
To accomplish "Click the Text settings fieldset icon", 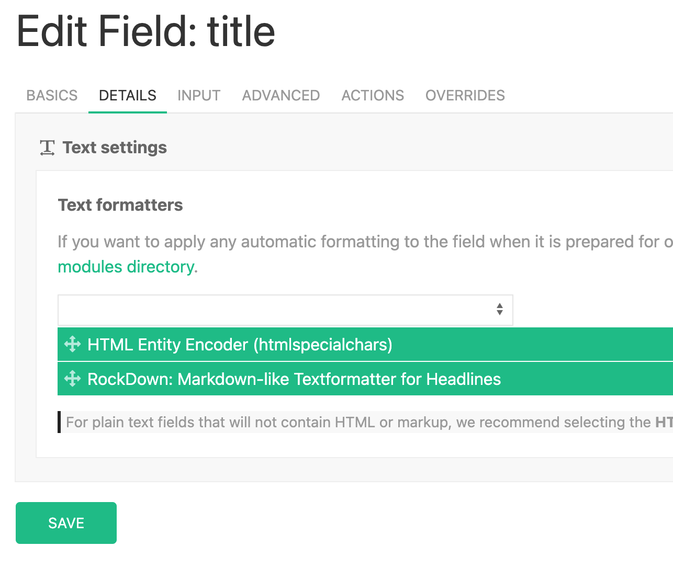I will (x=47, y=148).
